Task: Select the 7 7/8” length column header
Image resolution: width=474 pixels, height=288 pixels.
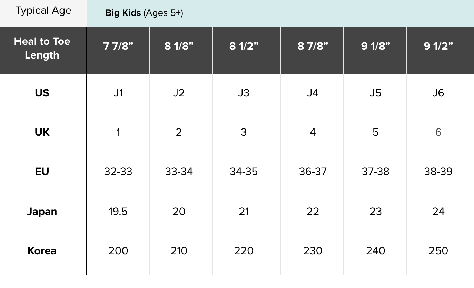Action: [x=118, y=46]
